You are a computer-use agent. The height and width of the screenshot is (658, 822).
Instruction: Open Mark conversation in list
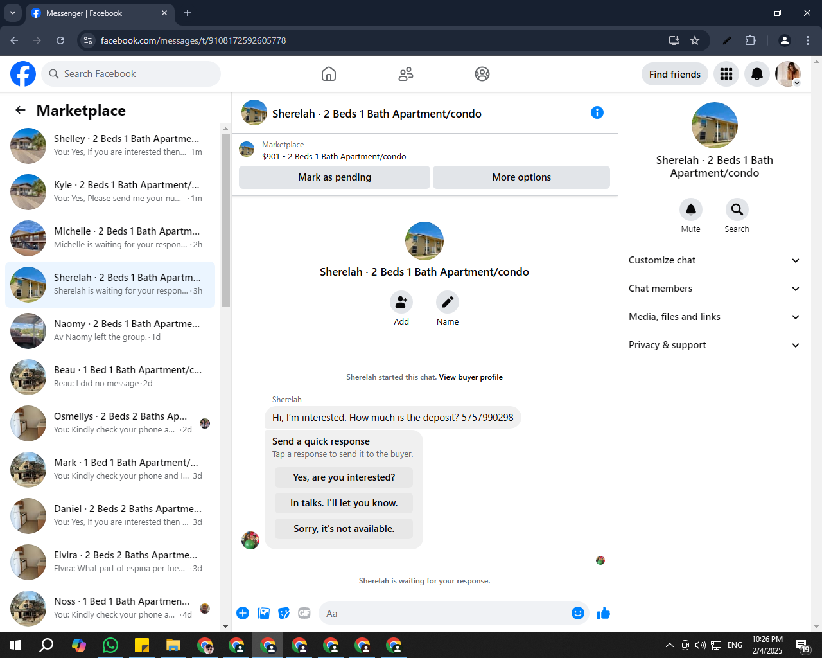110,470
